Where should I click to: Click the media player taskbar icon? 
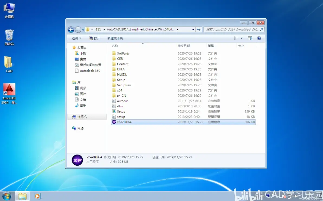tap(37, 196)
